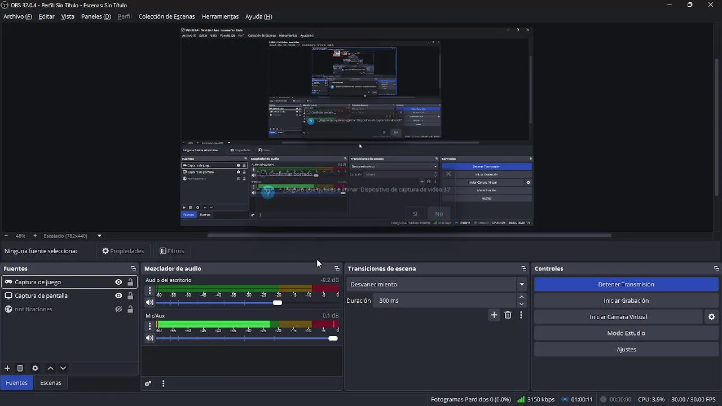Hide the Captura de juego source
Screen dimensions: 722x406
[x=118, y=282]
